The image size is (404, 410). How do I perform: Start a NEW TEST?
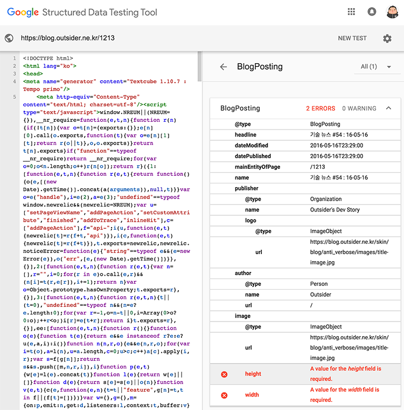pos(352,38)
